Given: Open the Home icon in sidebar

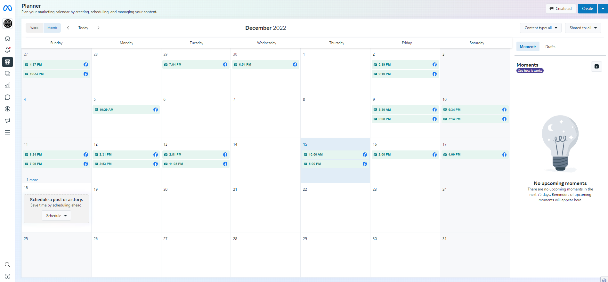Looking at the screenshot, I should click(7, 38).
